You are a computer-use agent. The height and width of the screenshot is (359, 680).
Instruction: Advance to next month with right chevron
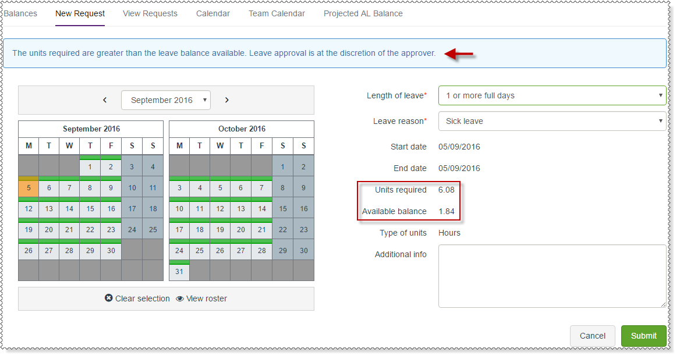(x=227, y=100)
